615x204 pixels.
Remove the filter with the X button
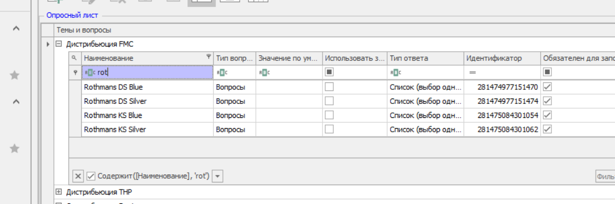point(78,176)
